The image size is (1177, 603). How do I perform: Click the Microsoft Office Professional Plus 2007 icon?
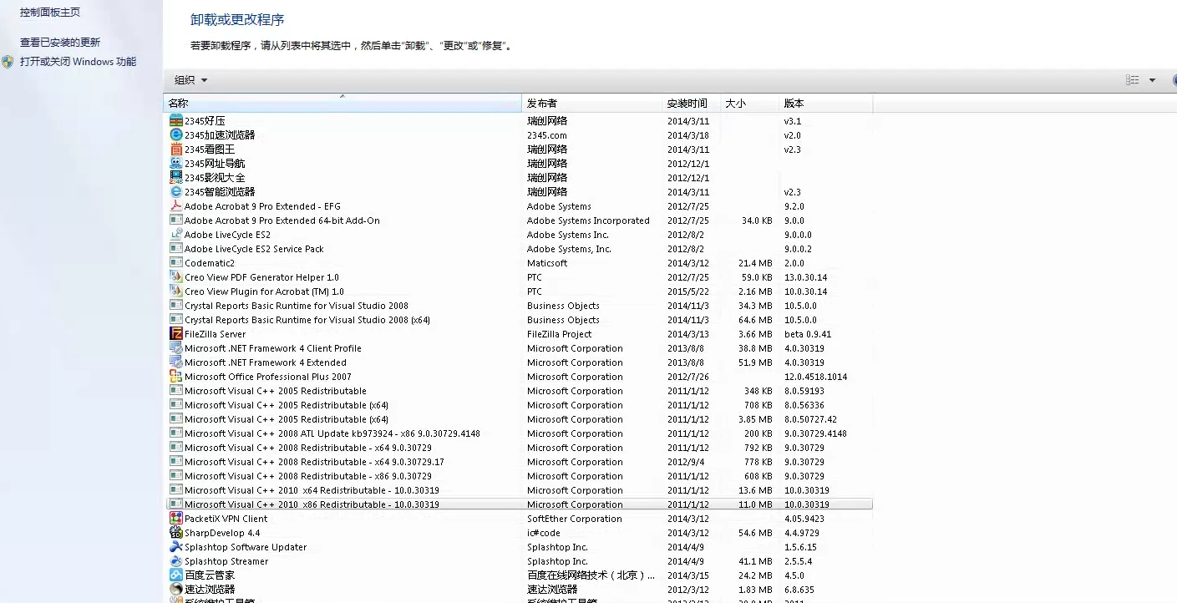click(176, 377)
